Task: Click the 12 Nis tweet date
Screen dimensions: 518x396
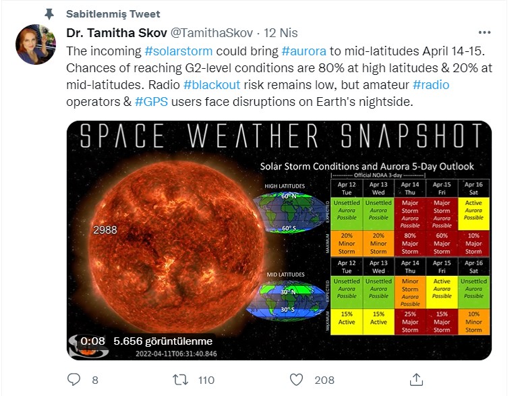Action: pyautogui.click(x=281, y=33)
